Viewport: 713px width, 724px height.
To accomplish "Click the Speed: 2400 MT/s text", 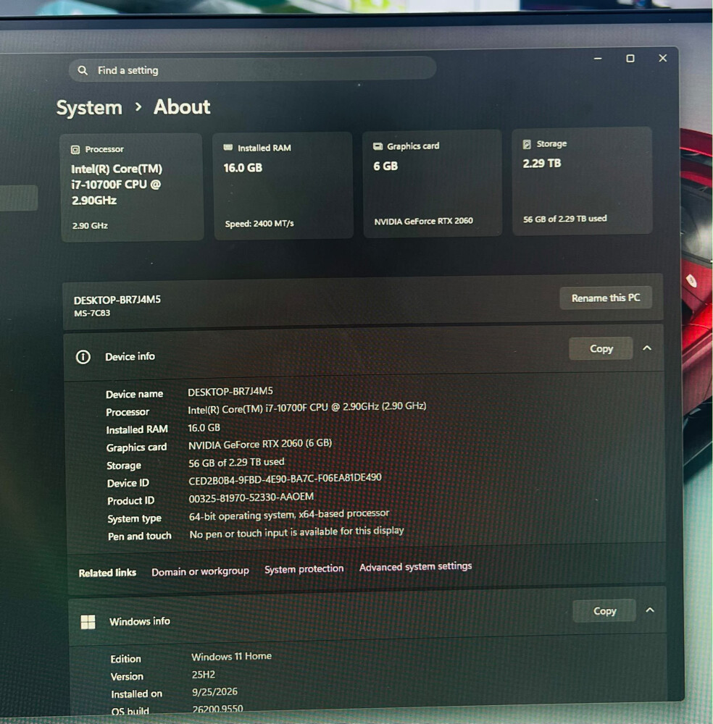I will 259,224.
